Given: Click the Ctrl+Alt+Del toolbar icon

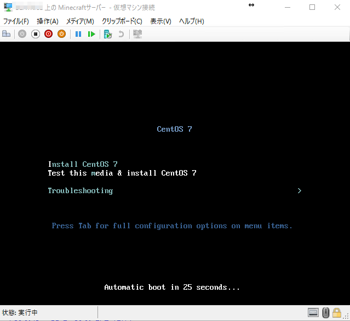Looking at the screenshot, I should [6, 34].
